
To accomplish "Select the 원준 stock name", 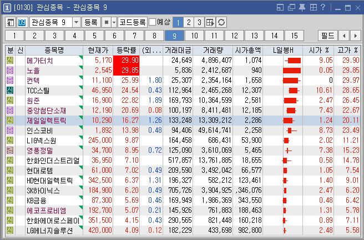I will (x=33, y=101).
